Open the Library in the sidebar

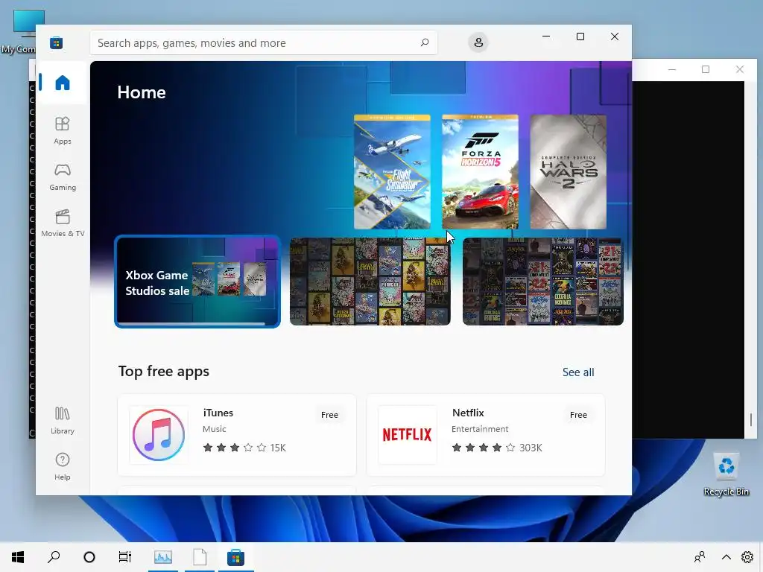pyautogui.click(x=63, y=421)
